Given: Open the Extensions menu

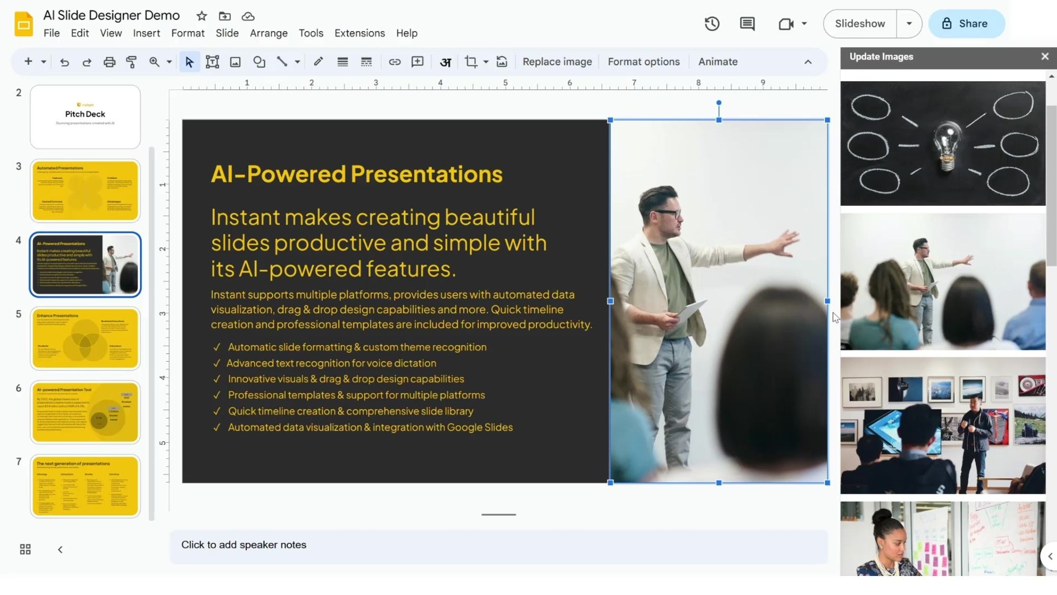Looking at the screenshot, I should click(x=359, y=33).
